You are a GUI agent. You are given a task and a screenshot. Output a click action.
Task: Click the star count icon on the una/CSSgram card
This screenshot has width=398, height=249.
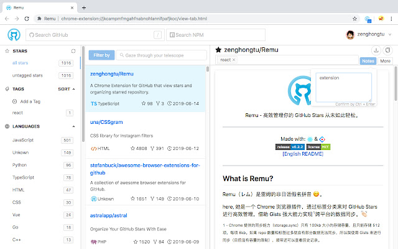pos(132,148)
